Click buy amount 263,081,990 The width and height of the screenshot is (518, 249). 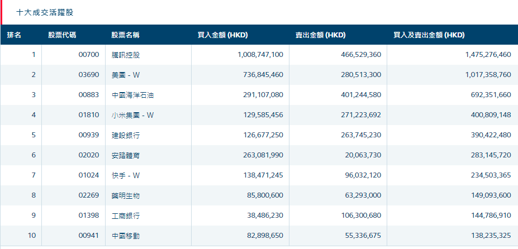[263, 155]
